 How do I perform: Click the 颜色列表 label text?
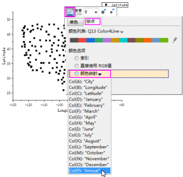pyautogui.click(x=77, y=31)
